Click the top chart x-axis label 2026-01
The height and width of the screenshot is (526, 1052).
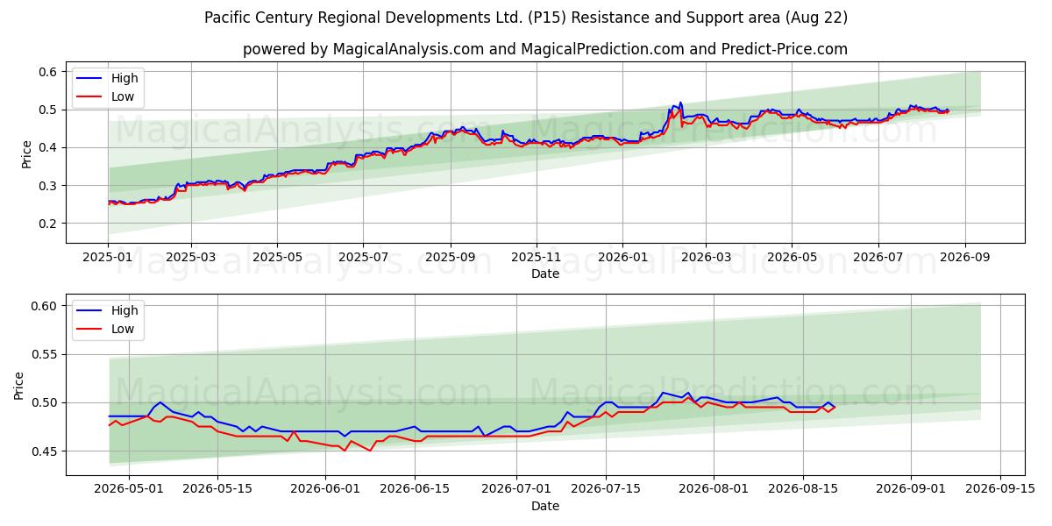[x=622, y=259]
